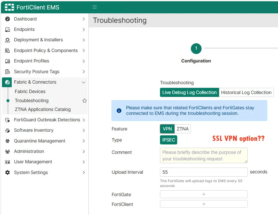Click the Endpoint Profiles icon

coord(7,61)
